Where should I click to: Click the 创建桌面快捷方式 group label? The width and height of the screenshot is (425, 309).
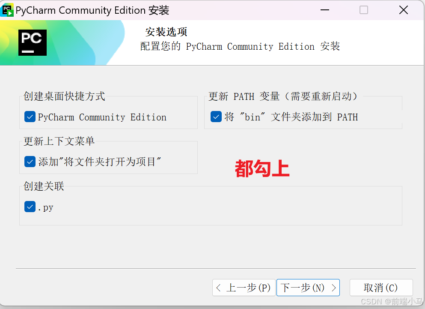coord(64,96)
